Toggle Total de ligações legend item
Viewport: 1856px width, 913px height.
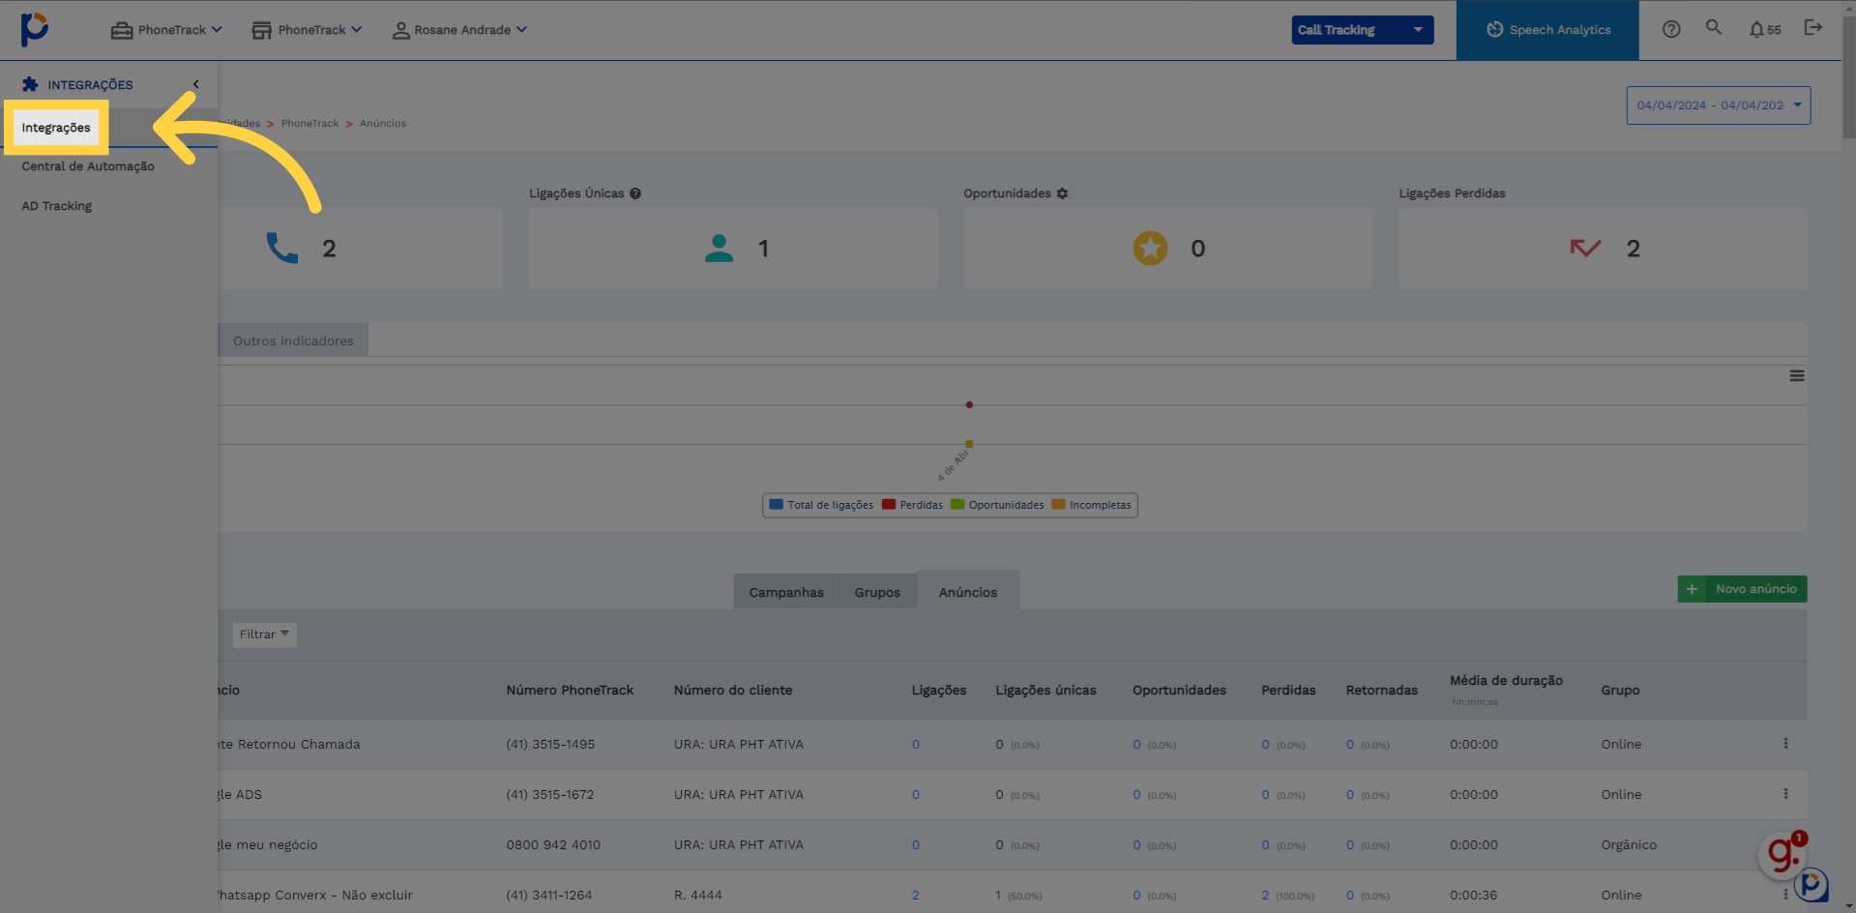pos(821,505)
